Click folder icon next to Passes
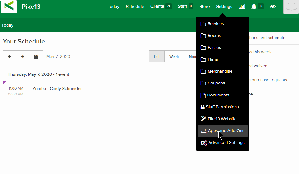The image size is (299, 174). click(203, 48)
